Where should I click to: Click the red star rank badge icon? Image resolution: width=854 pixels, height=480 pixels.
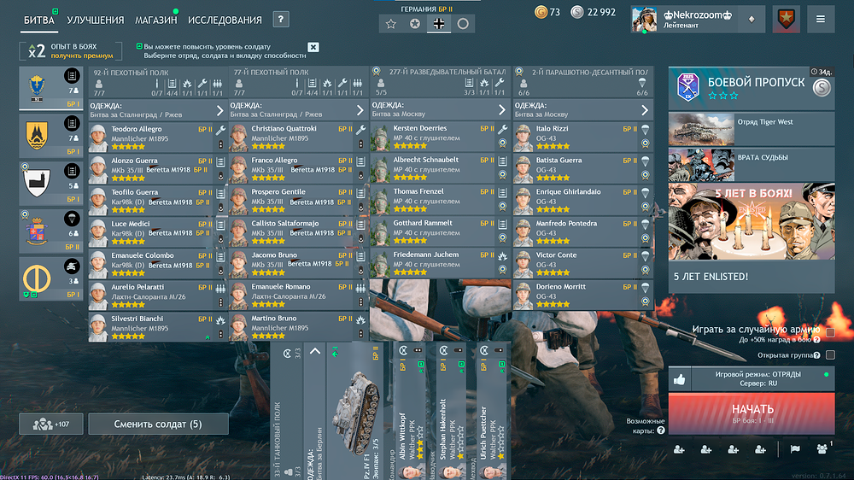click(785, 19)
